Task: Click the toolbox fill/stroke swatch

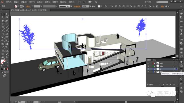Action: point(3,62)
